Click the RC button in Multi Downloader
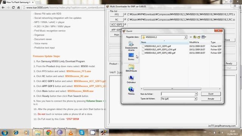This screenshot has width=242, height=136. (x=117, y=20)
